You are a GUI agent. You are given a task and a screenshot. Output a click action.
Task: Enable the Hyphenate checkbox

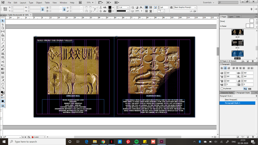click(x=222, y=89)
